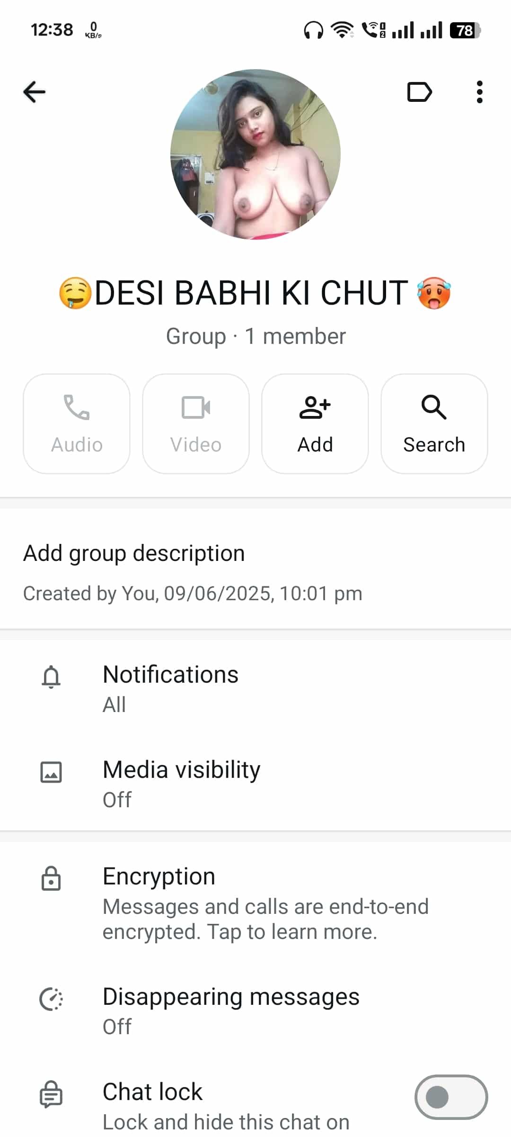511x1137 pixels.
Task: Tap the media visibility image icon
Action: (51, 772)
